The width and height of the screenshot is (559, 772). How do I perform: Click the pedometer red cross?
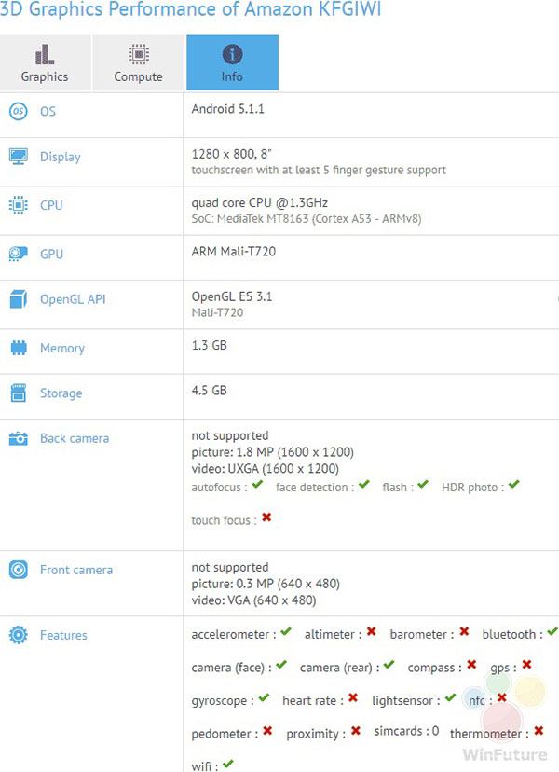[x=267, y=731]
